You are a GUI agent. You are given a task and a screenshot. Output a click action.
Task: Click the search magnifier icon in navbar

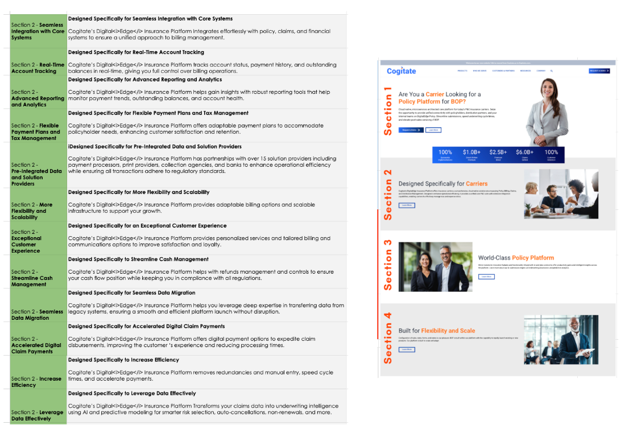[x=551, y=71]
